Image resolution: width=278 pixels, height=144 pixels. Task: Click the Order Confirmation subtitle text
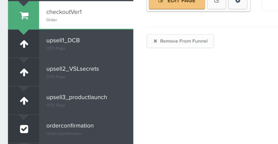pos(64,134)
